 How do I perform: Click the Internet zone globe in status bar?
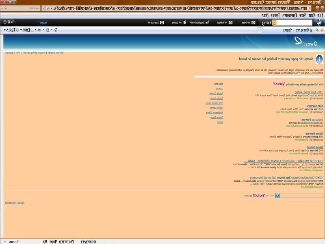coord(95,242)
